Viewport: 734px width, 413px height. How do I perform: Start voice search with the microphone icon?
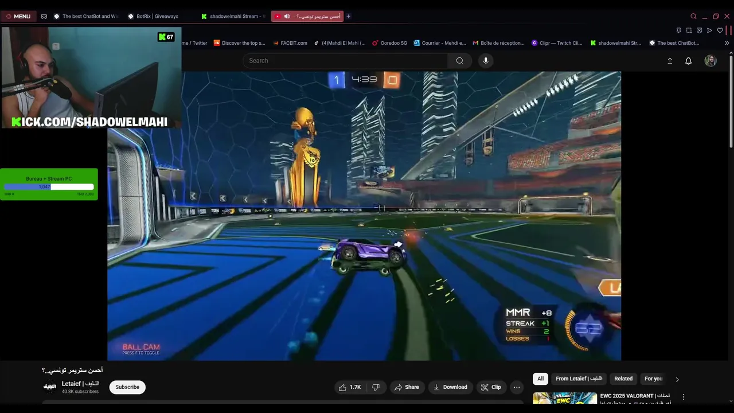click(486, 61)
